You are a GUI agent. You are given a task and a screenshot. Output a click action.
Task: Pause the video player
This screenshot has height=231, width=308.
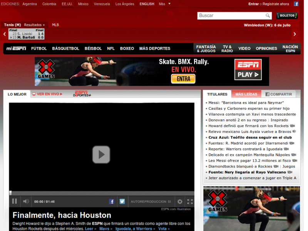point(15,201)
